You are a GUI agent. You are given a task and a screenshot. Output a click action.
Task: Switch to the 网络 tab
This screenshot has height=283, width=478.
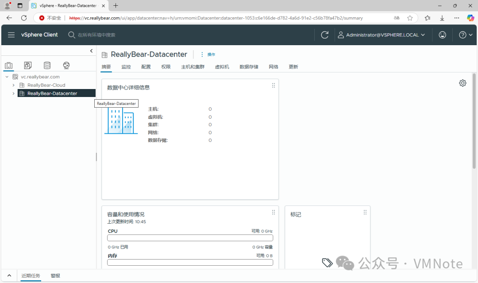point(274,67)
